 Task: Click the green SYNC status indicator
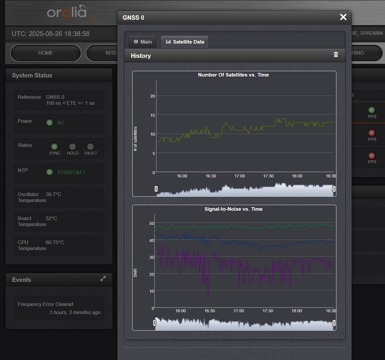(x=54, y=147)
